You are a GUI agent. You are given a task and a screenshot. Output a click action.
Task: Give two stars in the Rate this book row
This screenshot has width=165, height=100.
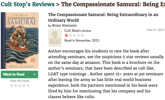pos(16,86)
